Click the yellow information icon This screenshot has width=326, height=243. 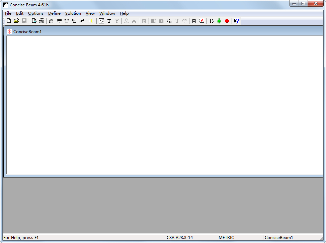point(91,21)
